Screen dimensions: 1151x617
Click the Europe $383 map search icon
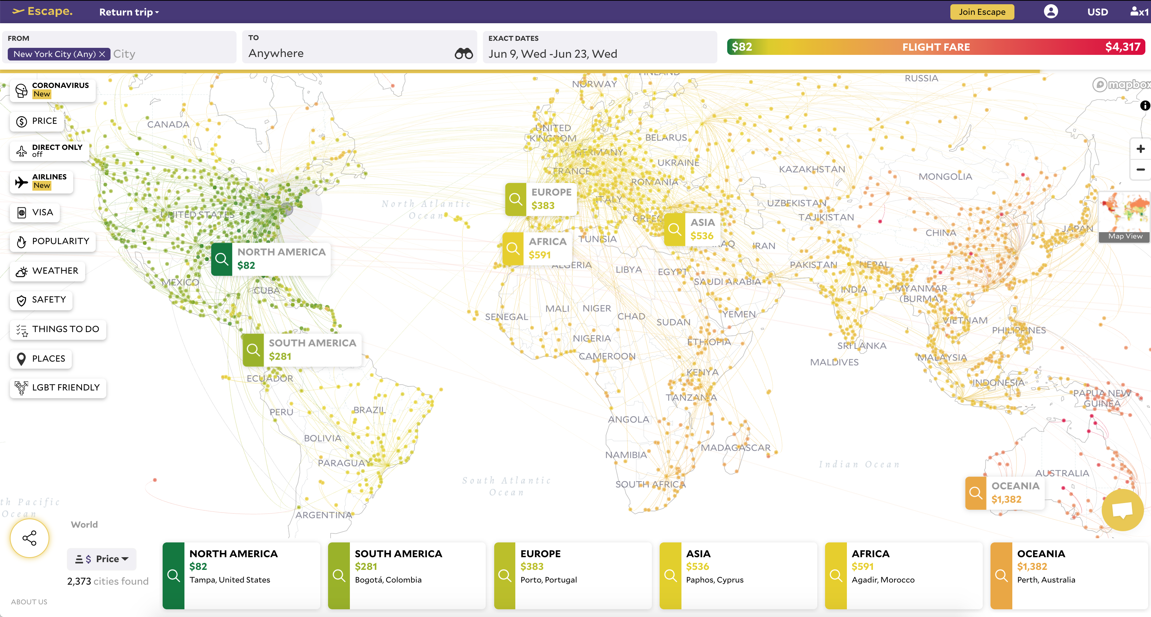[x=516, y=199]
